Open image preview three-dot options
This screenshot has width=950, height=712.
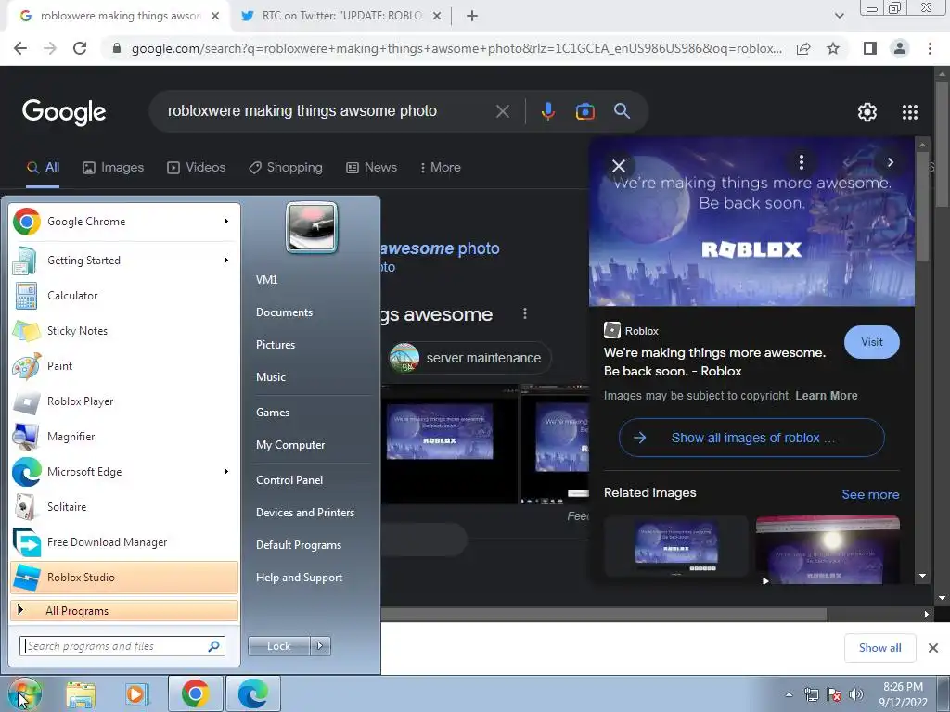[801, 162]
